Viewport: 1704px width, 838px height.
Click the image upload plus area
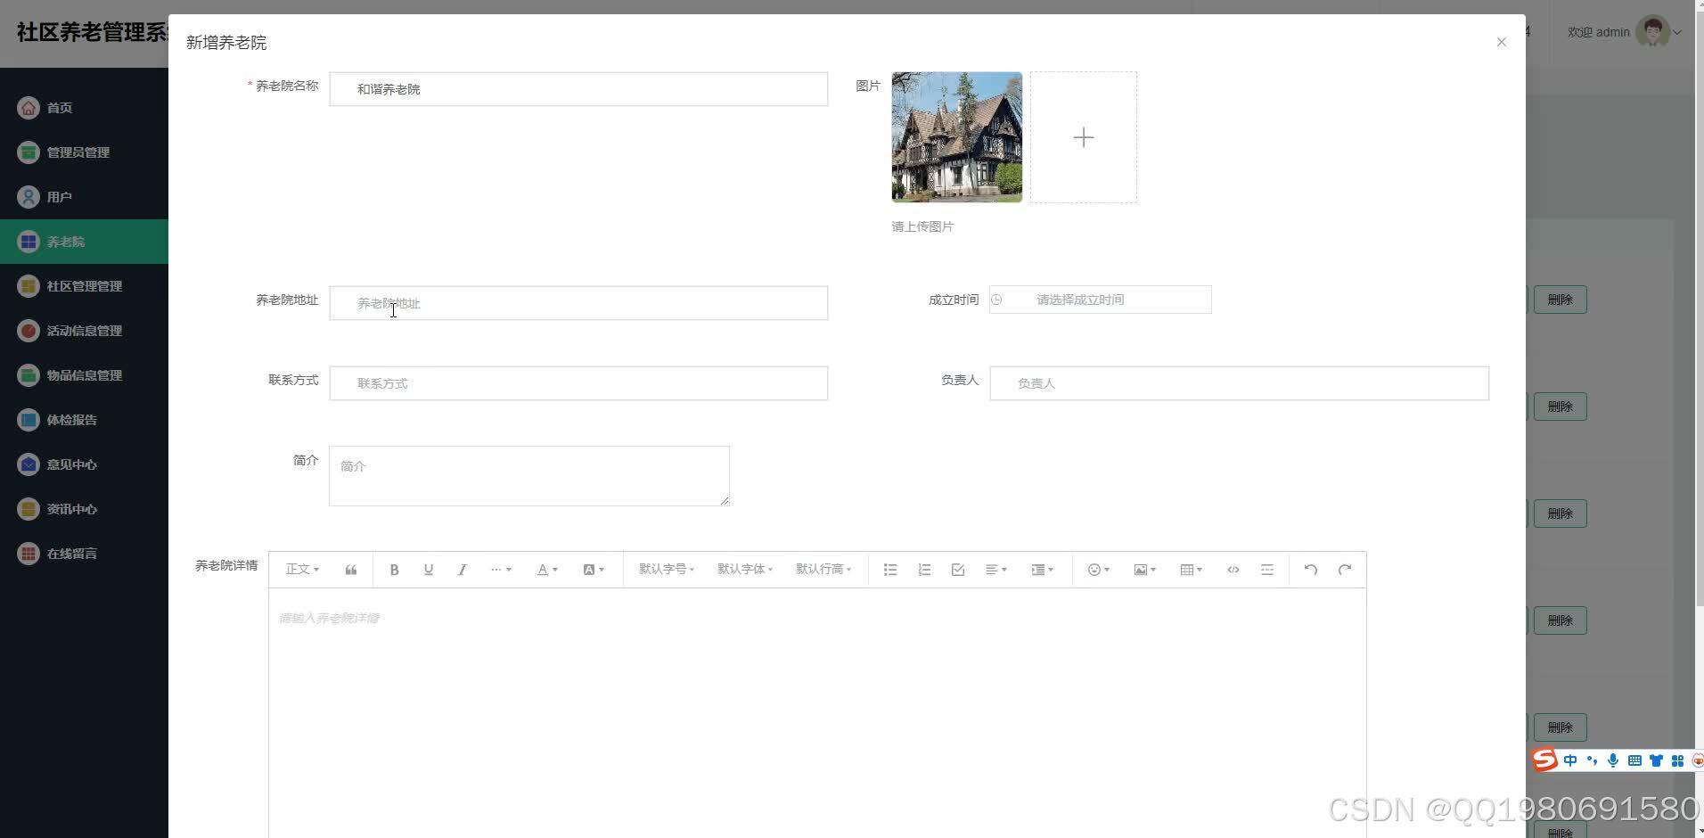(1083, 137)
